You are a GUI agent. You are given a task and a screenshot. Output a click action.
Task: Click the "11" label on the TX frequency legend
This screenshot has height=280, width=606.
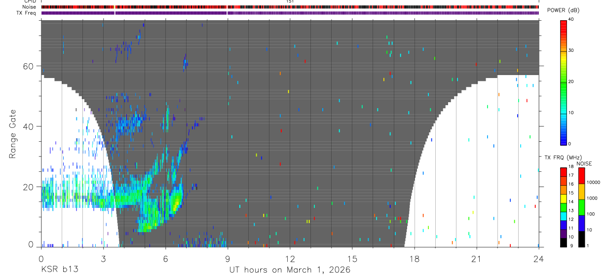coord(571,228)
